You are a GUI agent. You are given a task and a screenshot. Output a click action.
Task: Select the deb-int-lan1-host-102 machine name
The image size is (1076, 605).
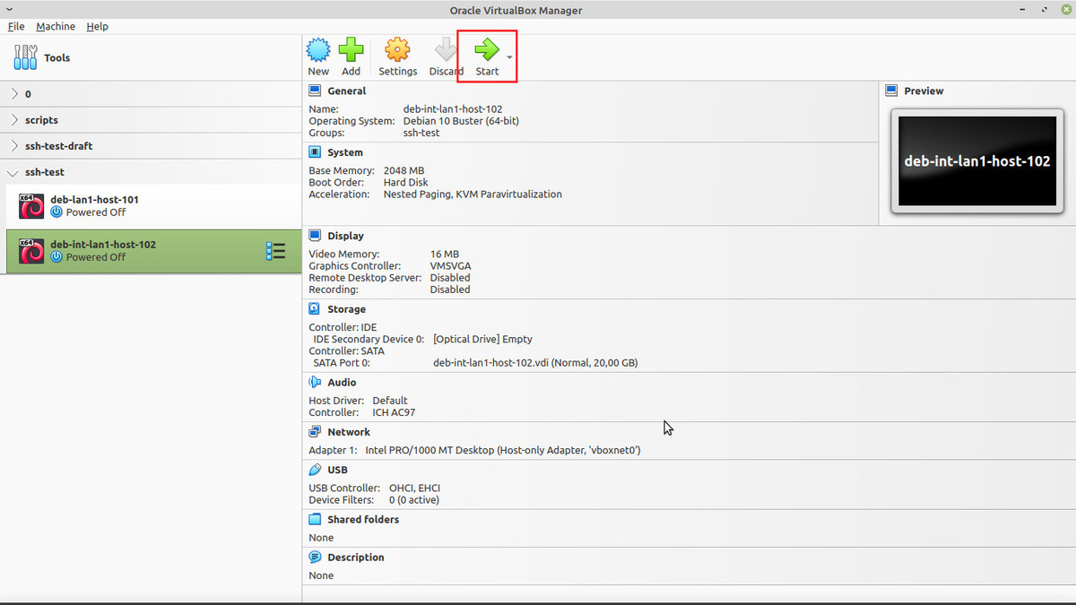[x=103, y=244]
